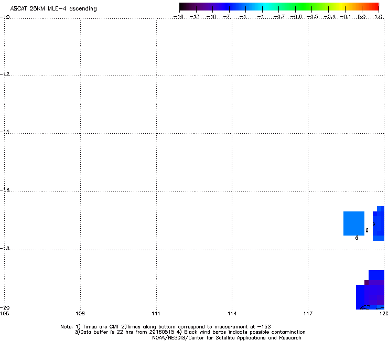Click the 108 longitude axis label
The height and width of the screenshot is (341, 388).
pos(80,314)
